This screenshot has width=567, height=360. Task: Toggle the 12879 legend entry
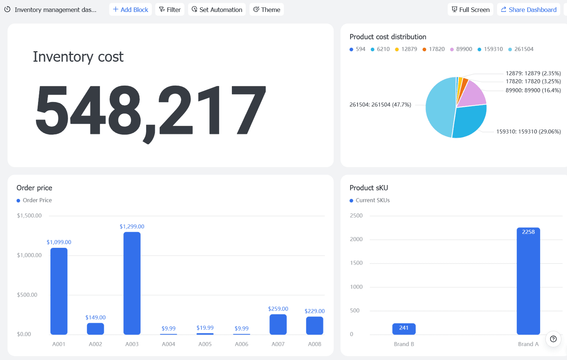tap(406, 49)
